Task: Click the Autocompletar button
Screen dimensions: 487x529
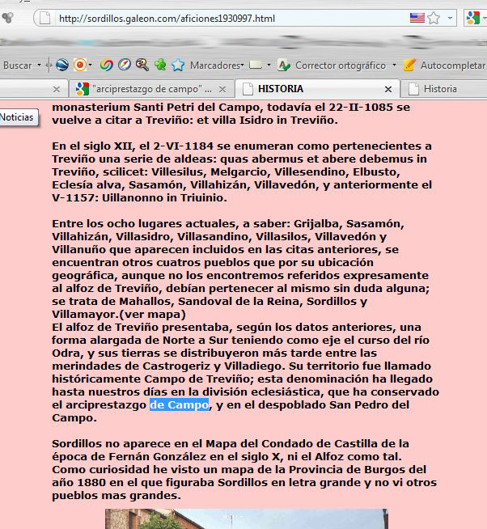Action: (452, 65)
